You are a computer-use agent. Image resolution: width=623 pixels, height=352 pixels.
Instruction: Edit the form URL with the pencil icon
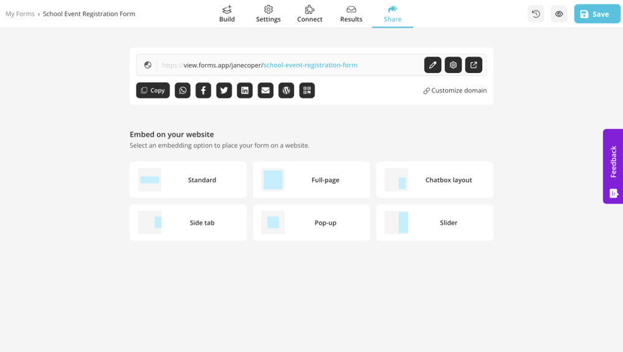coord(433,65)
